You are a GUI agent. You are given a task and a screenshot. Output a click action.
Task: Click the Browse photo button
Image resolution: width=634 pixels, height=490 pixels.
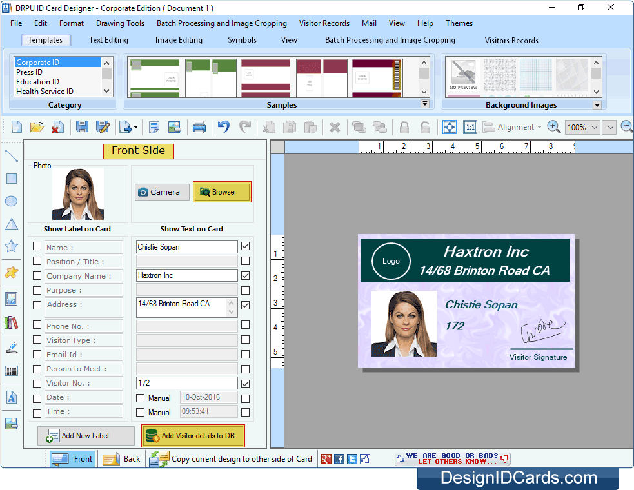click(x=222, y=192)
